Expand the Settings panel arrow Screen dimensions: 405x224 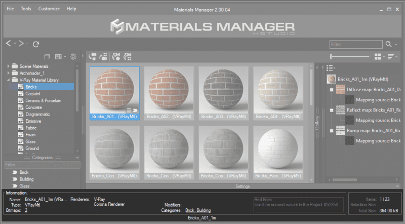pos(397,186)
